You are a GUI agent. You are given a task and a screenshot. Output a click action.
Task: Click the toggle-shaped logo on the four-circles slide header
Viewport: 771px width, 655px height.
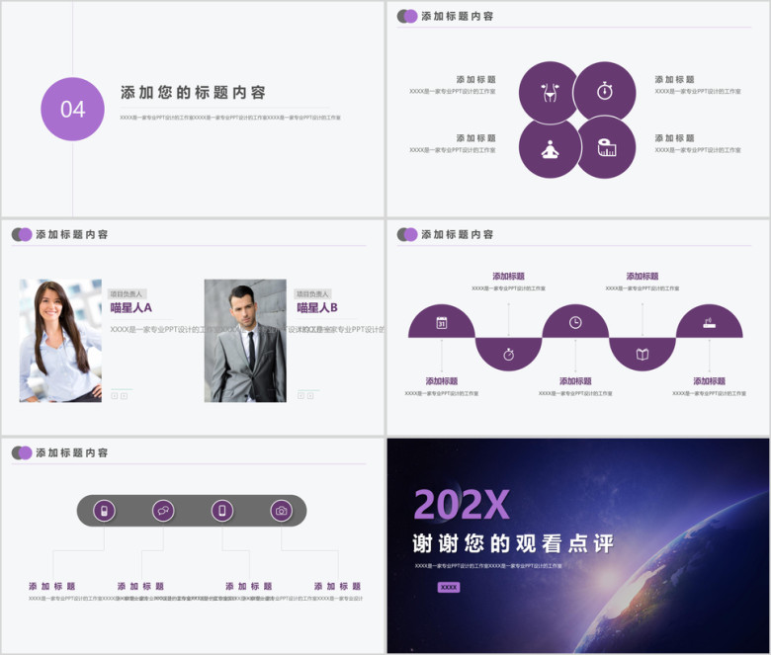pyautogui.click(x=407, y=16)
